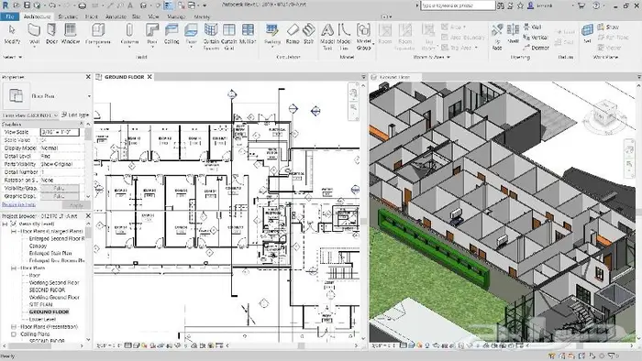
Task: Click the Show work plane button
Action: click(x=608, y=27)
